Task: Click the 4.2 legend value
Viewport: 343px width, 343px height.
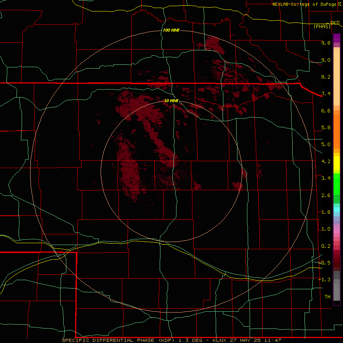Action: (x=326, y=162)
